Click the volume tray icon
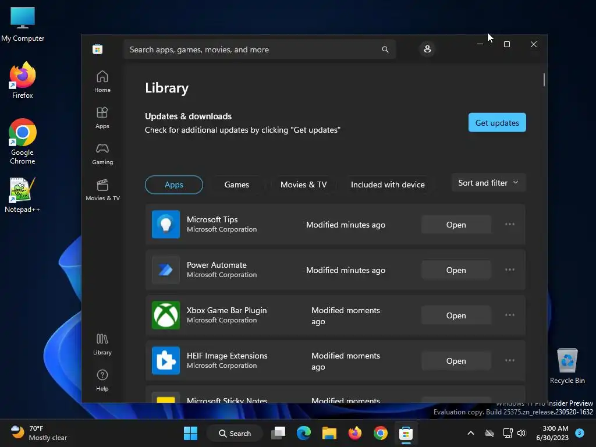The image size is (596, 447). coord(521,433)
